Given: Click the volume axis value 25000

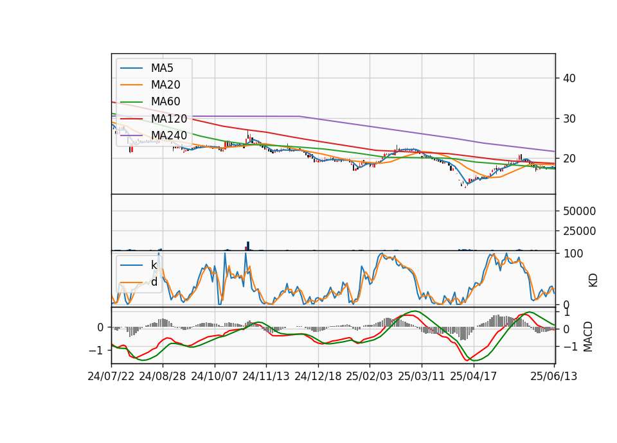Looking at the screenshot, I should [x=579, y=231].
